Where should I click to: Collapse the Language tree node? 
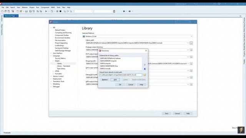coord(51,56)
